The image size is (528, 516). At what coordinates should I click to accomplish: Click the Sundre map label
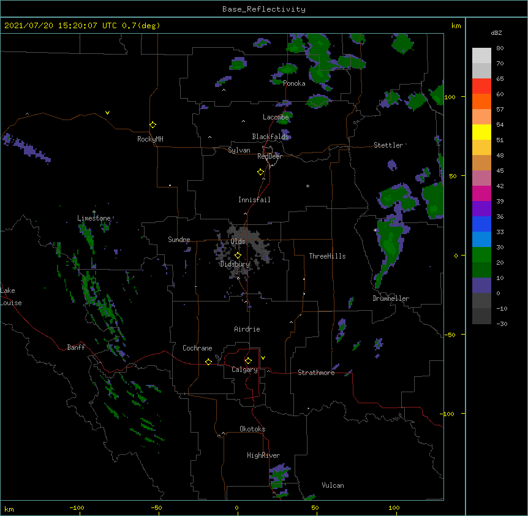click(179, 240)
